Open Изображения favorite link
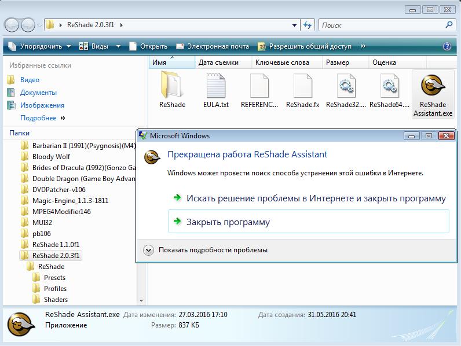The height and width of the screenshot is (346, 461). [42, 105]
